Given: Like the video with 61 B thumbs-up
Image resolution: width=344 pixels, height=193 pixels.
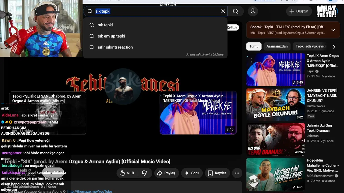Looking at the screenshot, I should 127,173.
